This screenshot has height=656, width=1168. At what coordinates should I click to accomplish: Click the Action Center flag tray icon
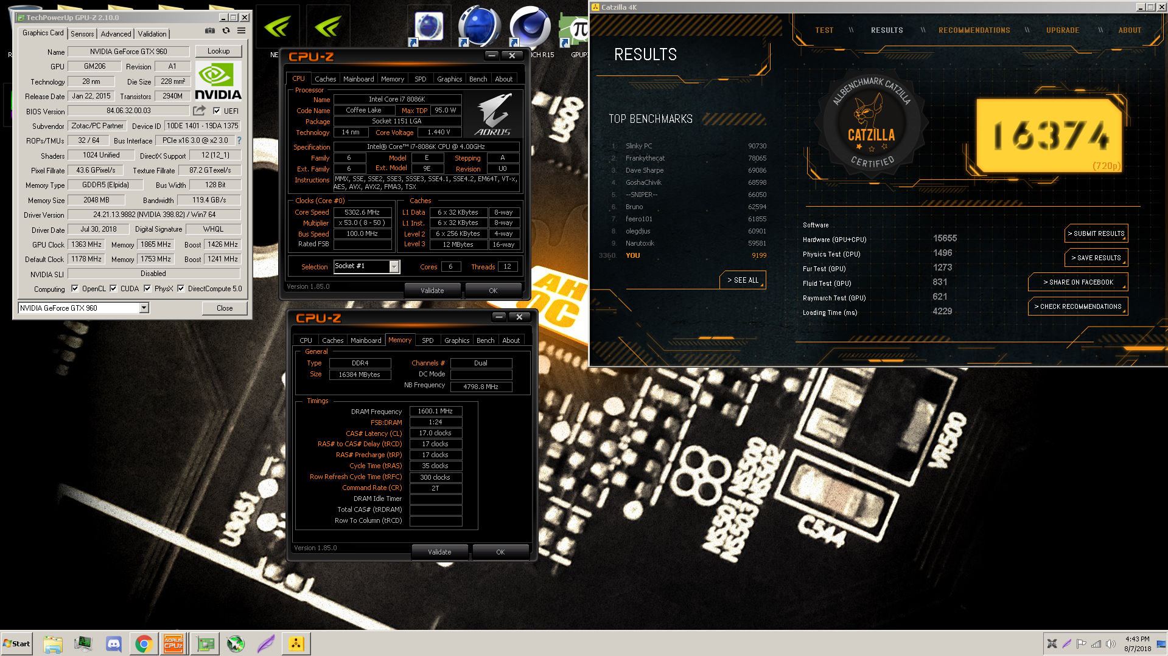[1082, 644]
